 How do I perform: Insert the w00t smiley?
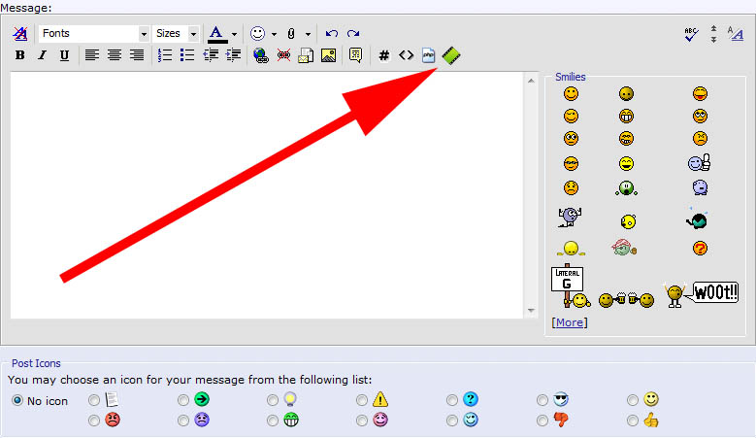pyautogui.click(x=701, y=293)
